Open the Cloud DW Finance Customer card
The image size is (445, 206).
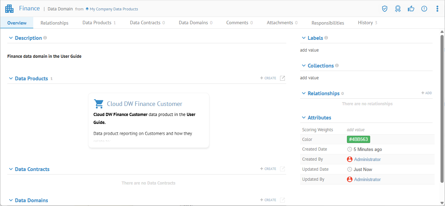[x=145, y=104]
